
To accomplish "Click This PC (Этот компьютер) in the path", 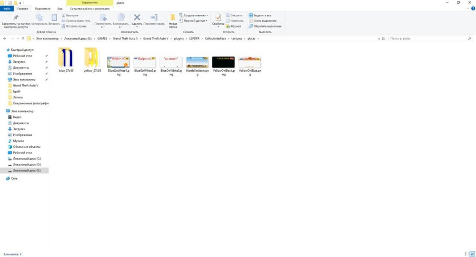I will (47, 38).
